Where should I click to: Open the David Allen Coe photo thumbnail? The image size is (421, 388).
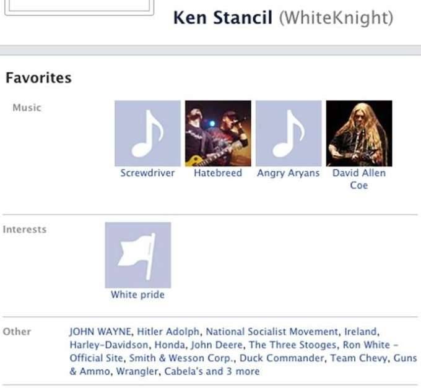(359, 133)
